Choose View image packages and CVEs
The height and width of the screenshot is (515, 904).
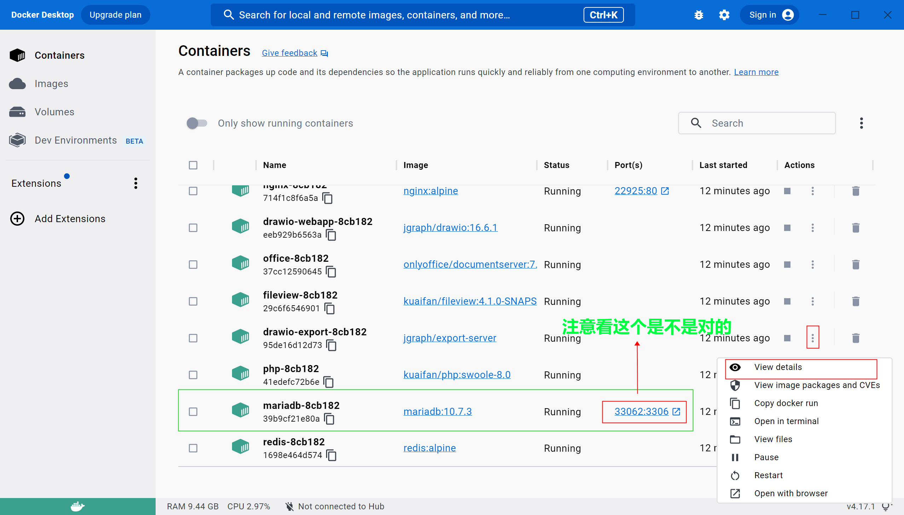[805, 385]
